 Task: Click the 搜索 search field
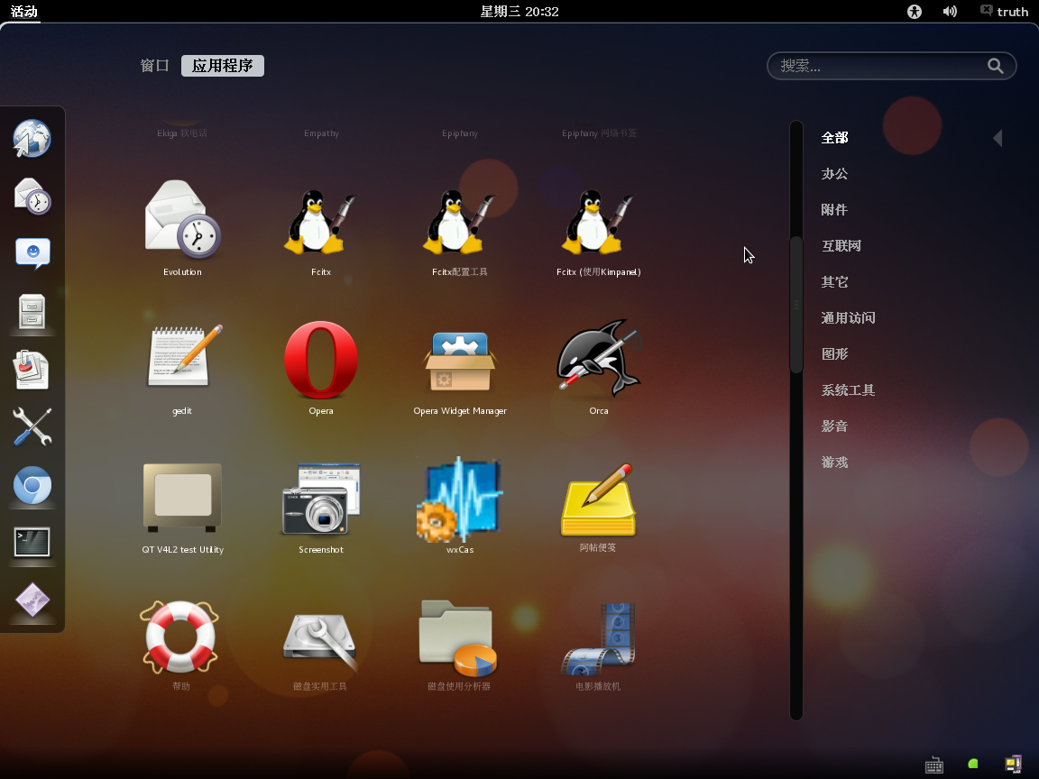[891, 66]
